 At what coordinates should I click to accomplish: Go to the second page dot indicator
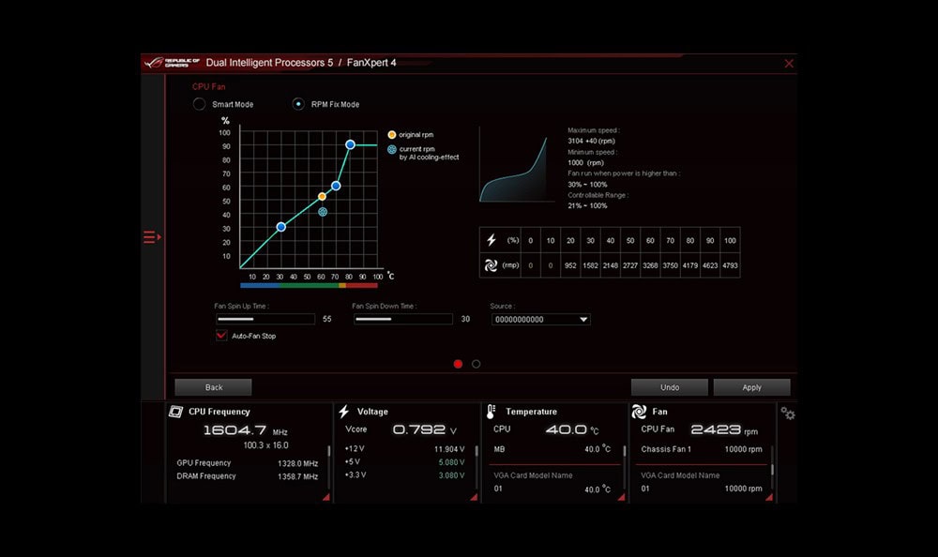(477, 364)
